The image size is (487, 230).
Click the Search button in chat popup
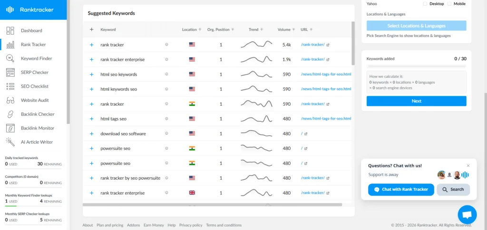pyautogui.click(x=453, y=189)
